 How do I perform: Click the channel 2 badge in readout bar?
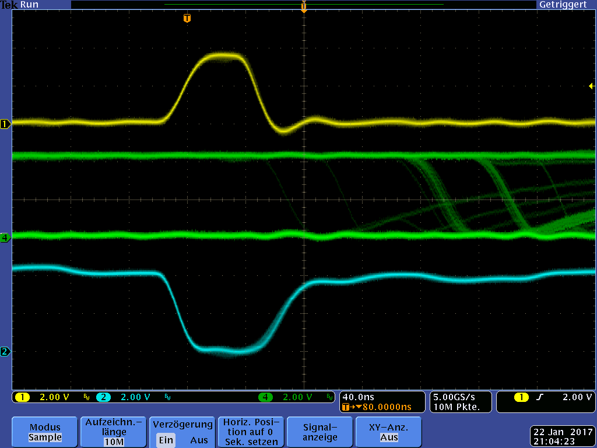103,397
